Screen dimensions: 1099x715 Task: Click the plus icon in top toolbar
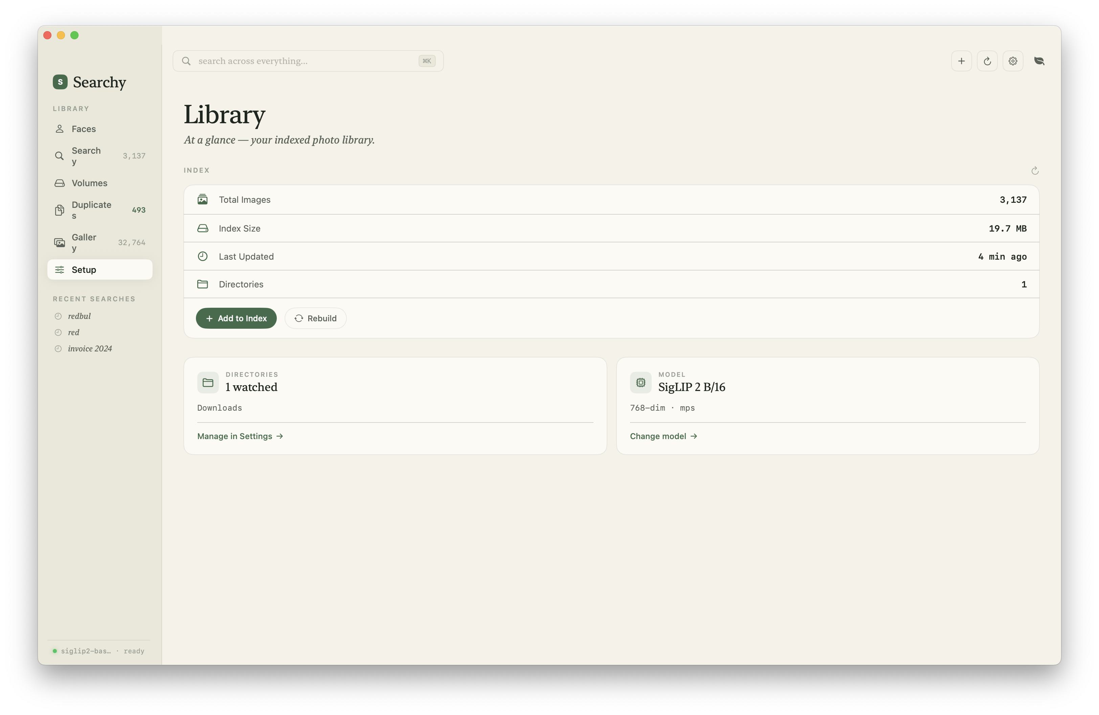pyautogui.click(x=961, y=61)
